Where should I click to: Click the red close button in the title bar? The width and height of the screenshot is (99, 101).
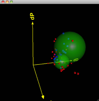coord(3,2)
